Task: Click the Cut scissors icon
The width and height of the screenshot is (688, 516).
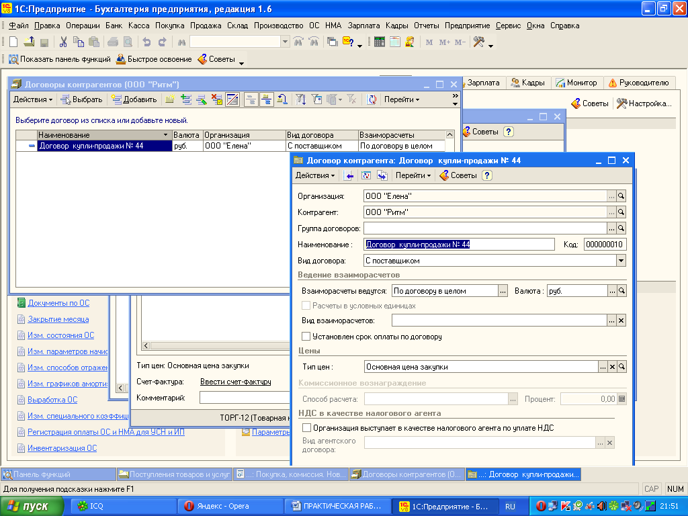Action: coord(63,42)
